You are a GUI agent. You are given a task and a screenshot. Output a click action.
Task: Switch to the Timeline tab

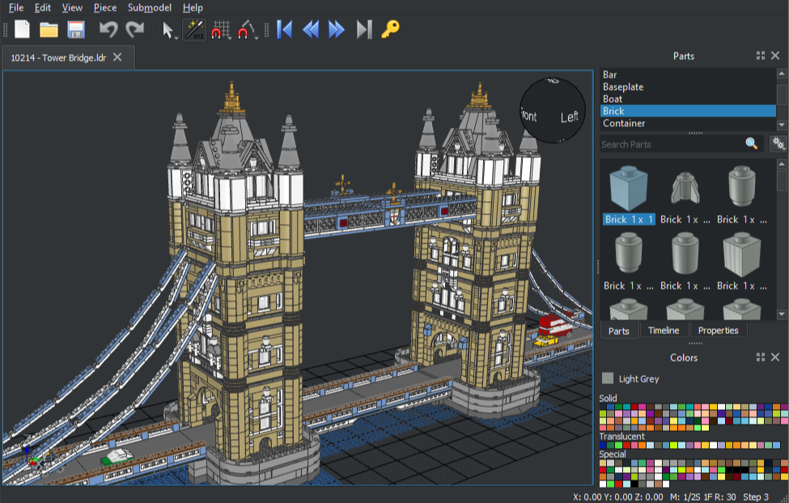coord(664,331)
